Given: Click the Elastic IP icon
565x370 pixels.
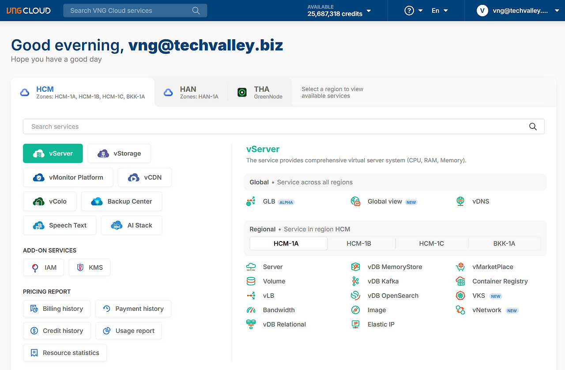Looking at the screenshot, I should [x=356, y=325].
